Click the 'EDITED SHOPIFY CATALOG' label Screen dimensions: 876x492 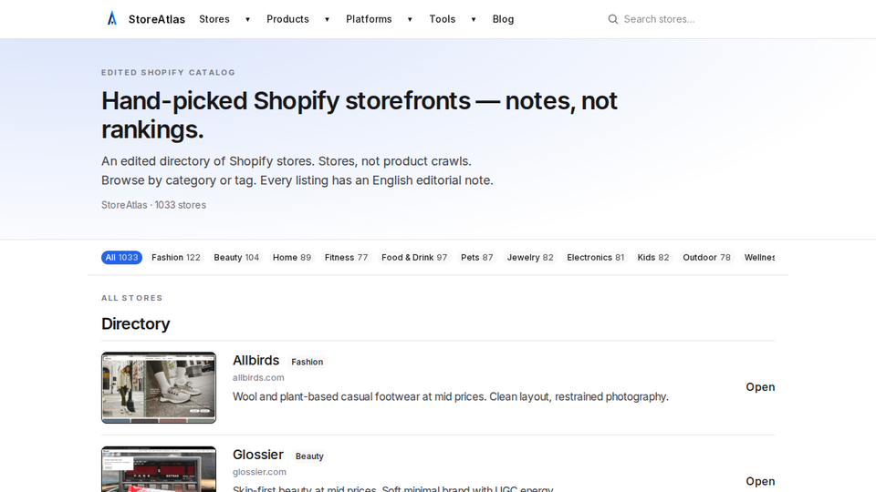168,73
